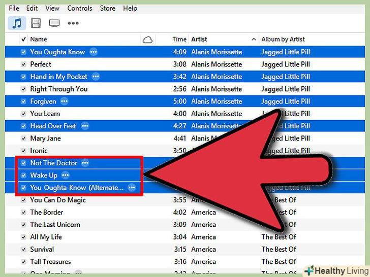This screenshot has height=277, width=370.
Task: Select the song Tall Treasures
Action: pyautogui.click(x=50, y=262)
